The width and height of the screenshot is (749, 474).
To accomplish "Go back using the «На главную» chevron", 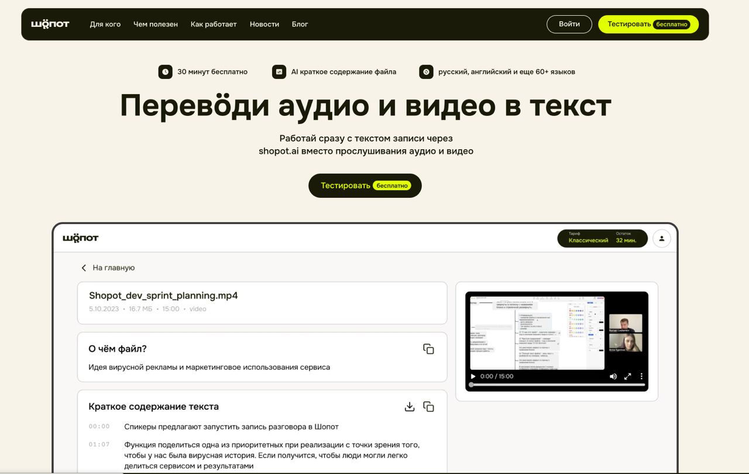I will tap(84, 267).
